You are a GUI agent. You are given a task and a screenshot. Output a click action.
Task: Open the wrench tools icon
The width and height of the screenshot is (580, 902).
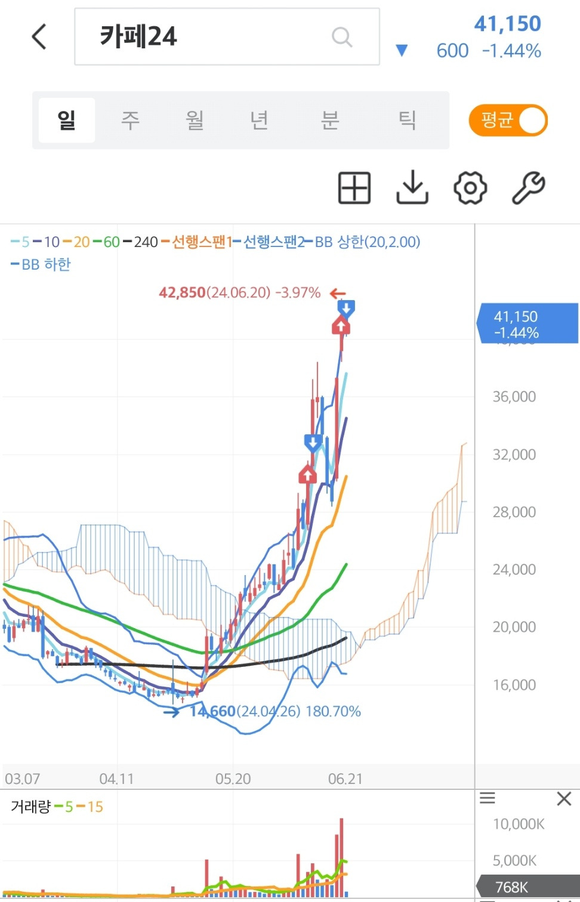[529, 188]
